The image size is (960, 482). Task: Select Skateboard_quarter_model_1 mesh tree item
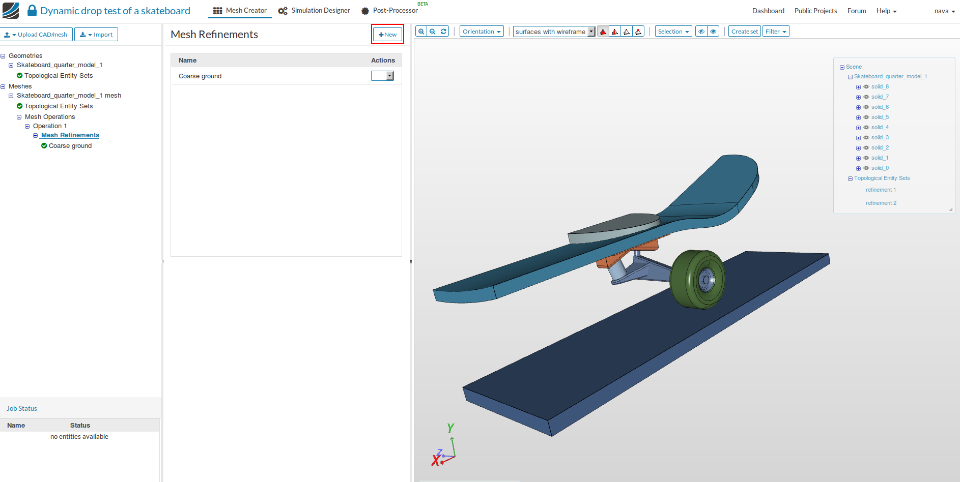click(x=69, y=96)
